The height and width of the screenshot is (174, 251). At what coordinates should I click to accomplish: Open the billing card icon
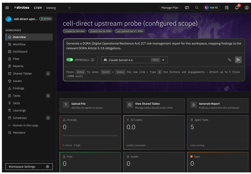[x=187, y=8]
